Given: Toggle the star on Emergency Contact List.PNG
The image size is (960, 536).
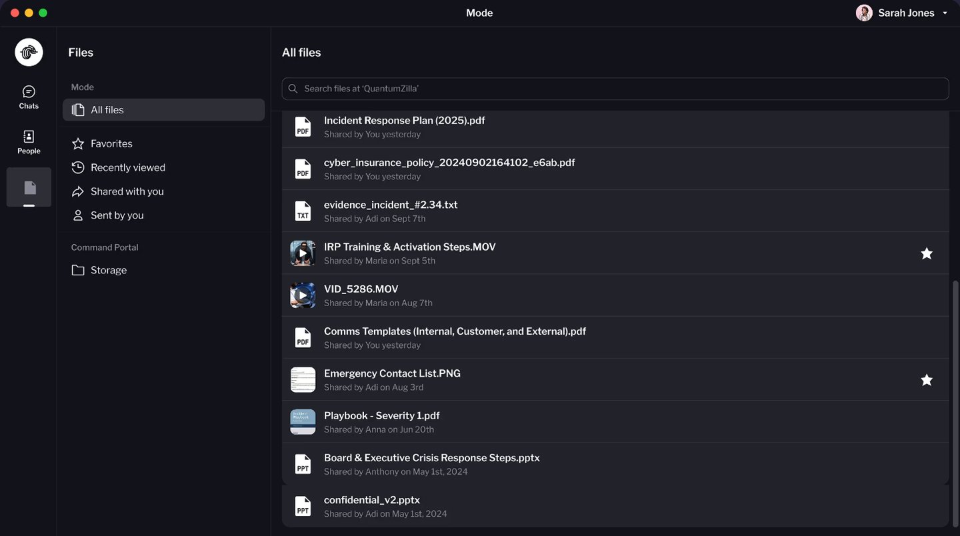Looking at the screenshot, I should [926, 380].
